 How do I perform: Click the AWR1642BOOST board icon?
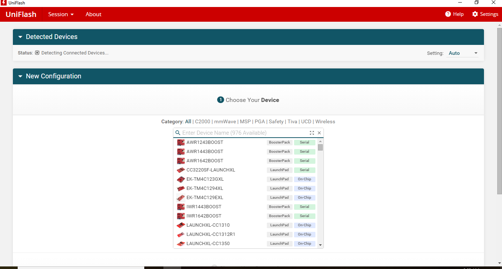click(x=181, y=161)
